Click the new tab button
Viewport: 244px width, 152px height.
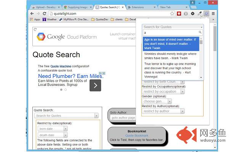(x=193, y=7)
